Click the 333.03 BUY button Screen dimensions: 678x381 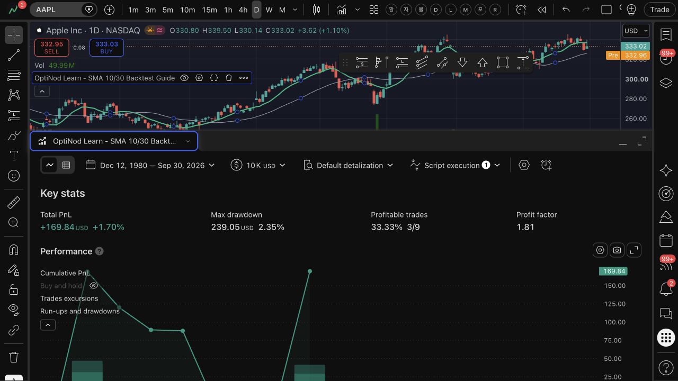pyautogui.click(x=106, y=48)
